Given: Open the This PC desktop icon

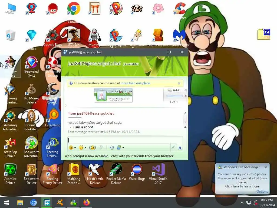Looking at the screenshot, I should click(11, 9).
